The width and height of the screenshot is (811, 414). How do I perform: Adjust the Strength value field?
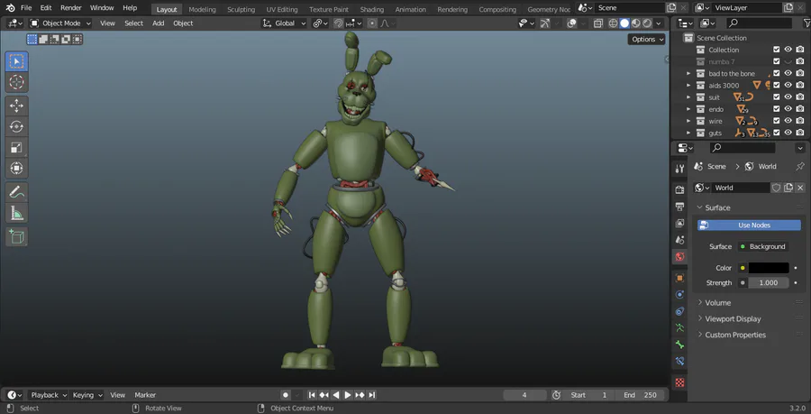(769, 282)
